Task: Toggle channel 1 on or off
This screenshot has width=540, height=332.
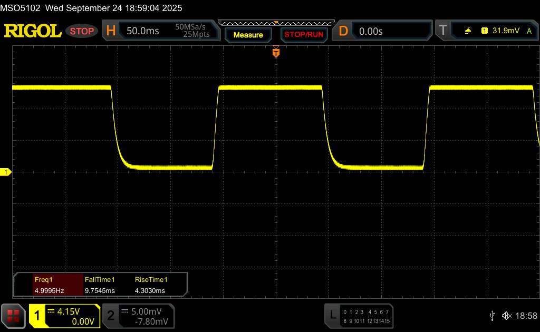Action: [x=37, y=316]
